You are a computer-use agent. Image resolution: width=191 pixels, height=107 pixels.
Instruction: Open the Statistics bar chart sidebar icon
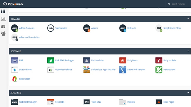pos(3,19)
